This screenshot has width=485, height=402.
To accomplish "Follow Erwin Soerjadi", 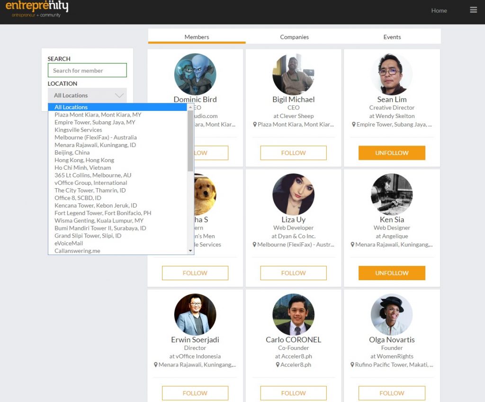I will pyautogui.click(x=195, y=393).
